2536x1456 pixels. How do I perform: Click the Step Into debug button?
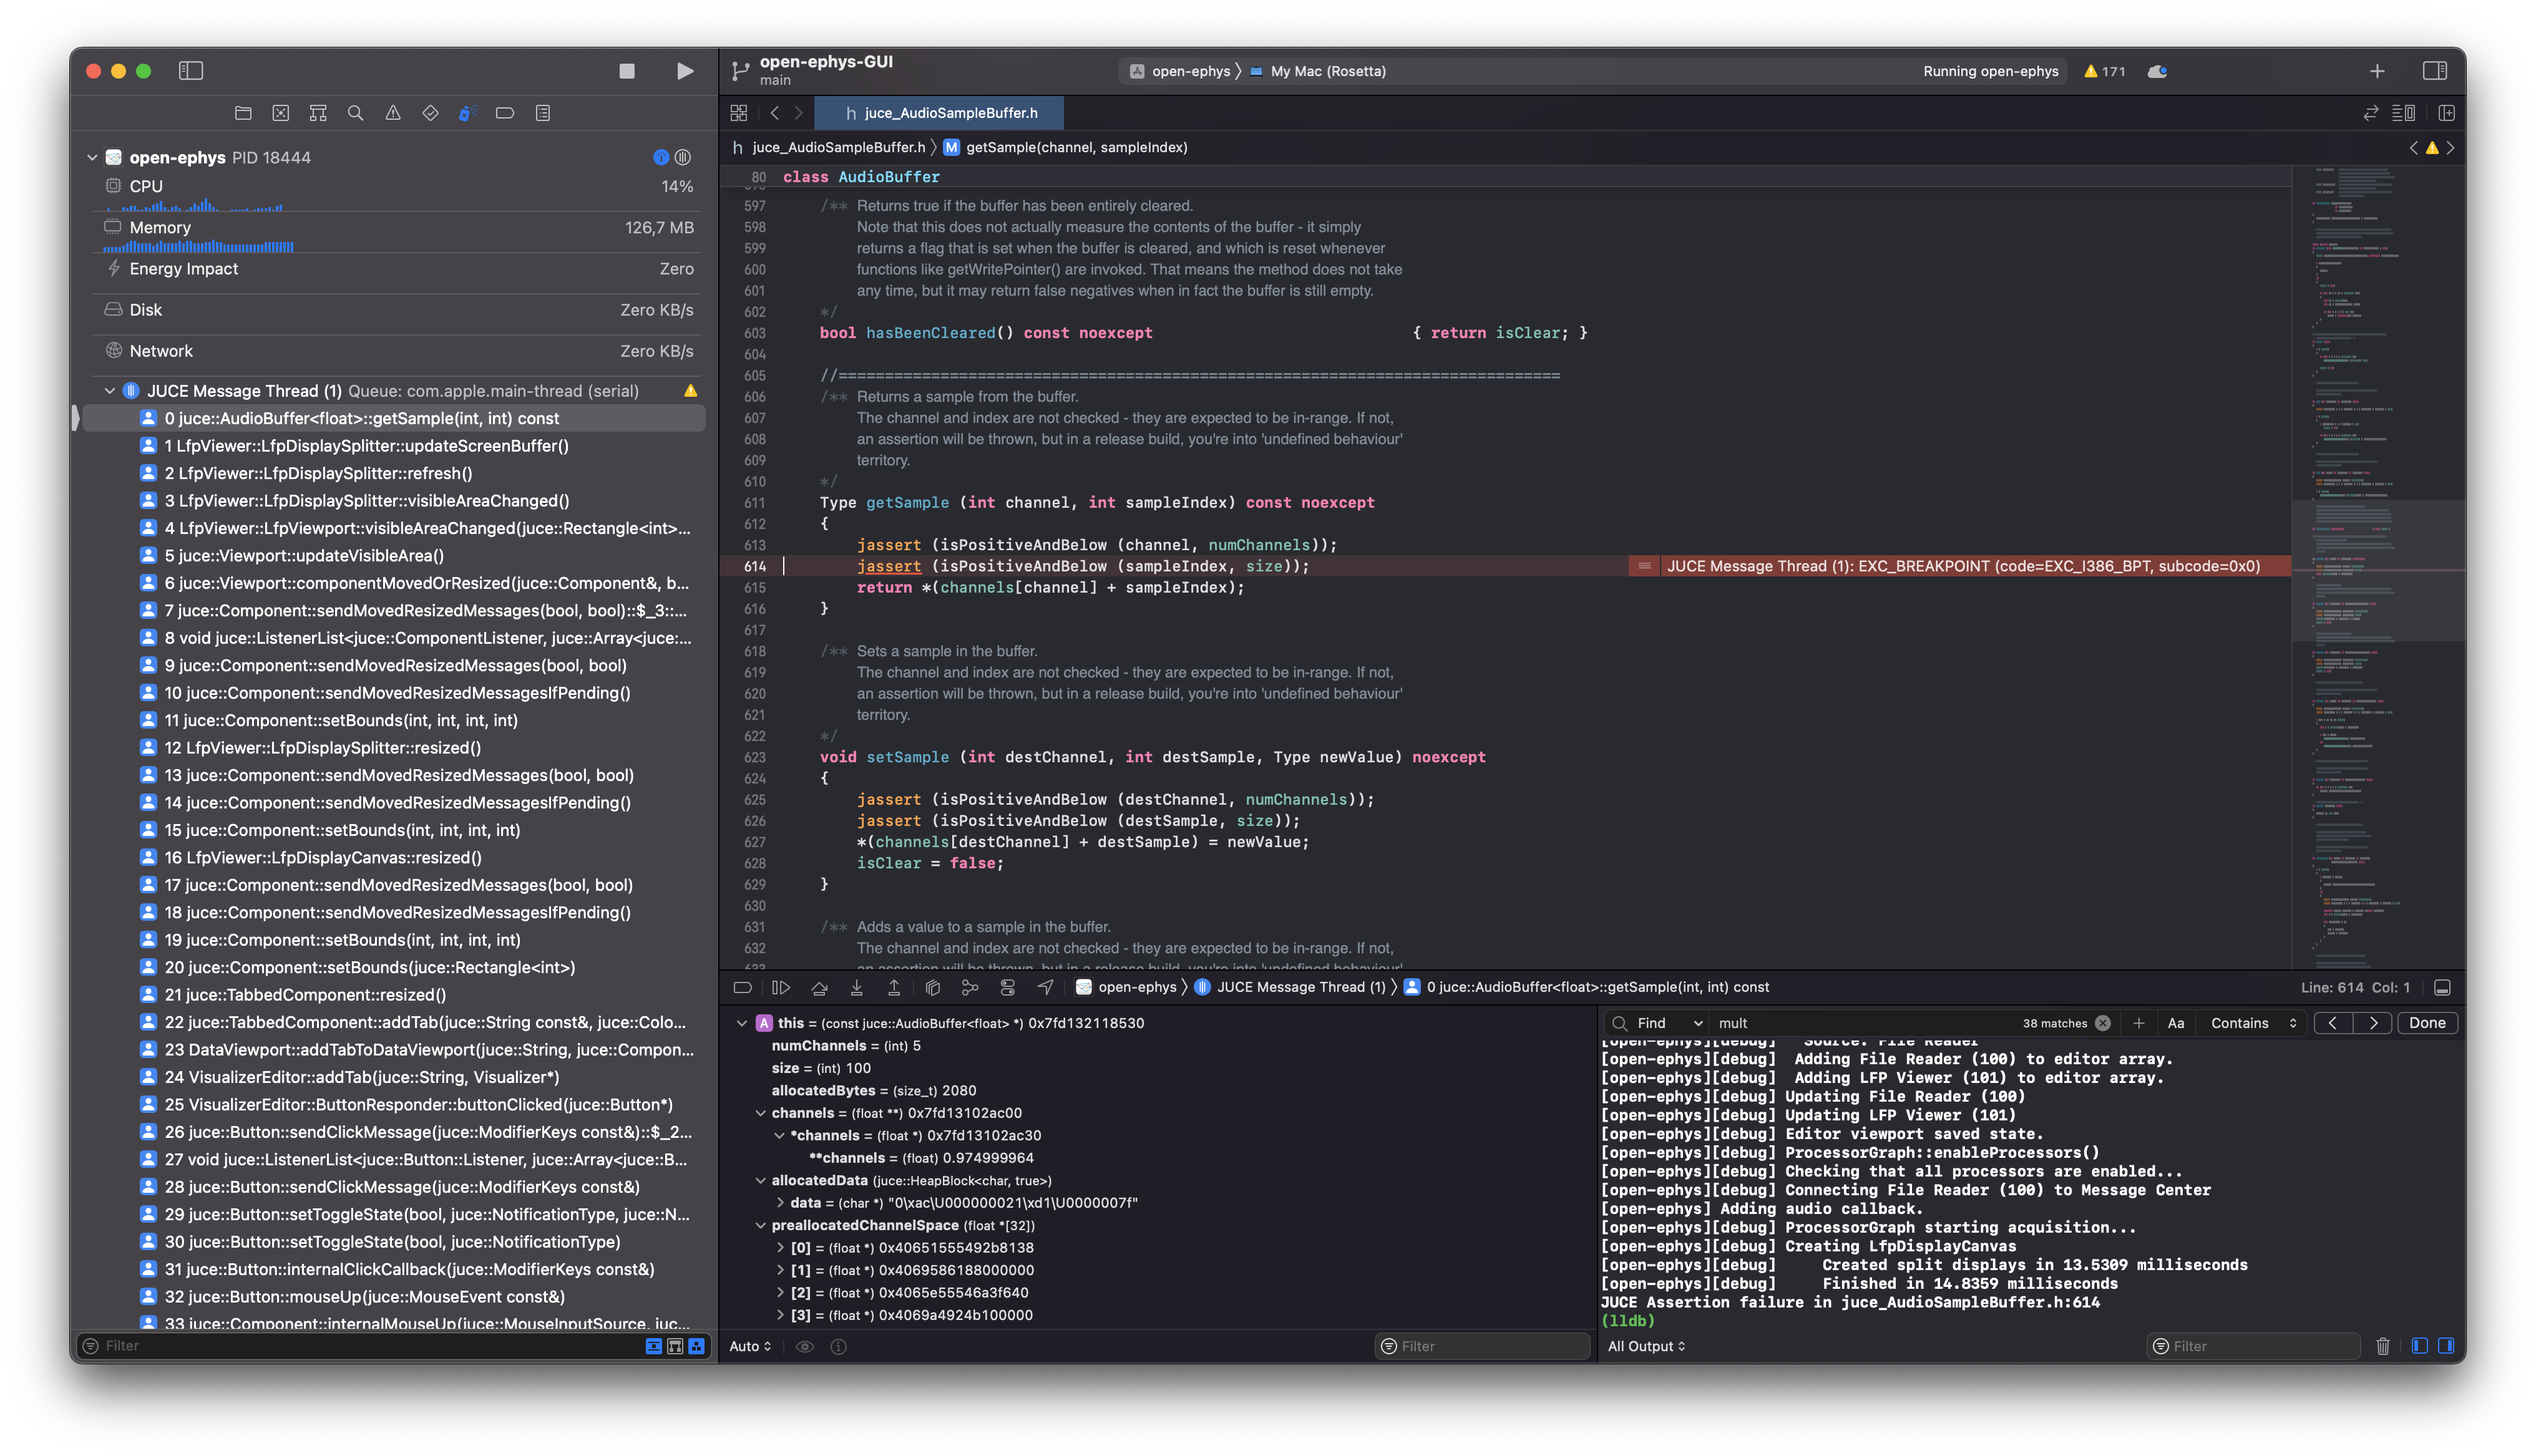pyautogui.click(x=857, y=987)
